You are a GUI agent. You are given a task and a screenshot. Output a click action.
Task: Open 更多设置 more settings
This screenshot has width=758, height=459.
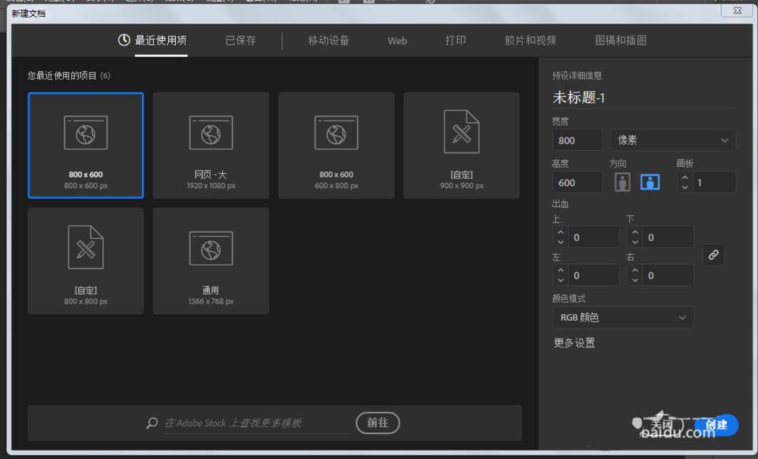575,343
